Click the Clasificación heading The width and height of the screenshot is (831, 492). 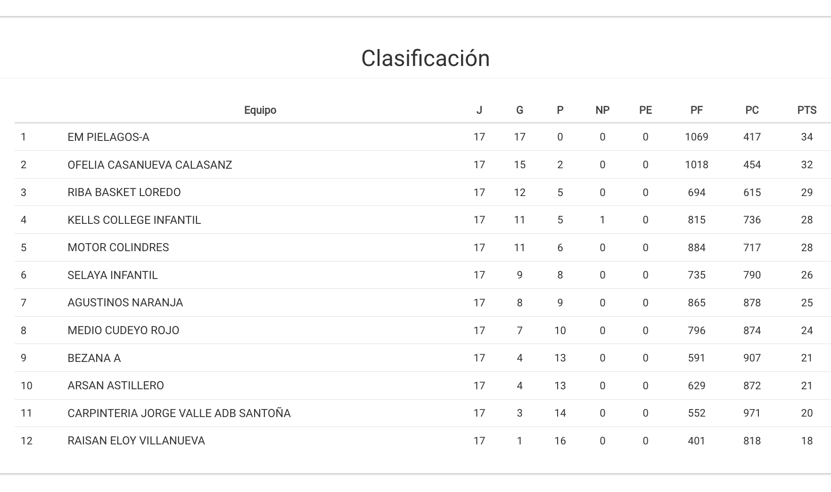point(425,58)
